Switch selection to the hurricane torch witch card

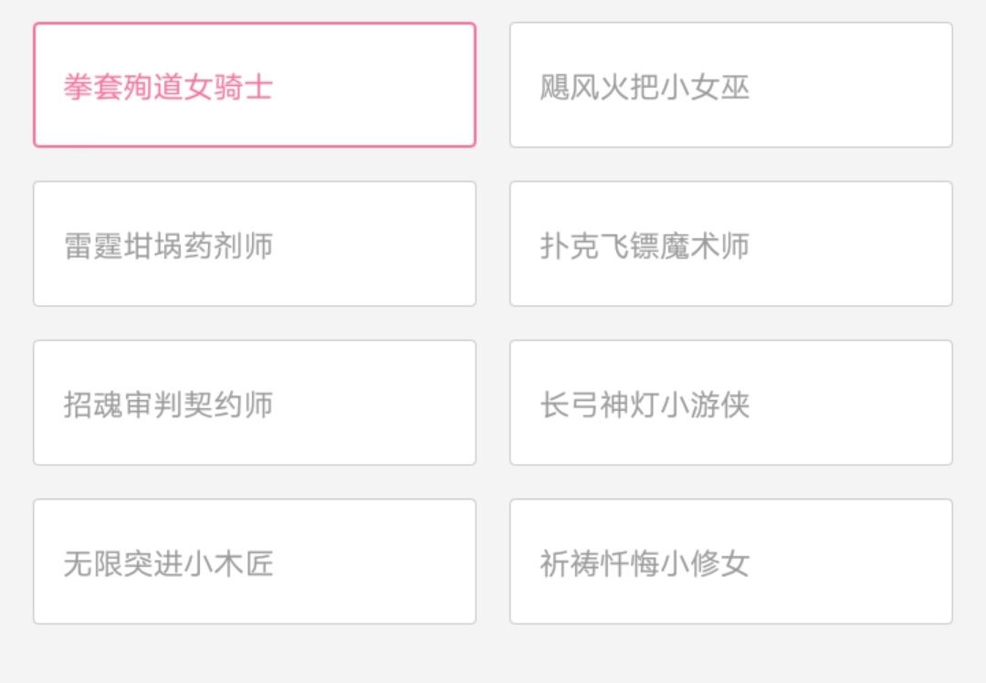(730, 85)
